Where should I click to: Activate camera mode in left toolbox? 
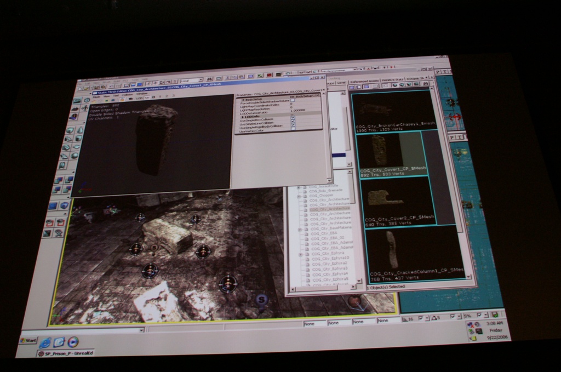click(77, 100)
